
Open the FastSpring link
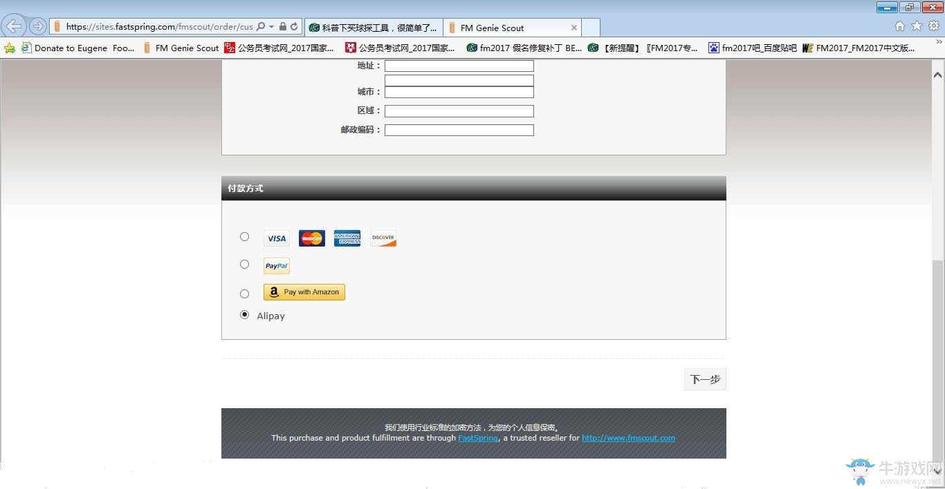pyautogui.click(x=478, y=438)
